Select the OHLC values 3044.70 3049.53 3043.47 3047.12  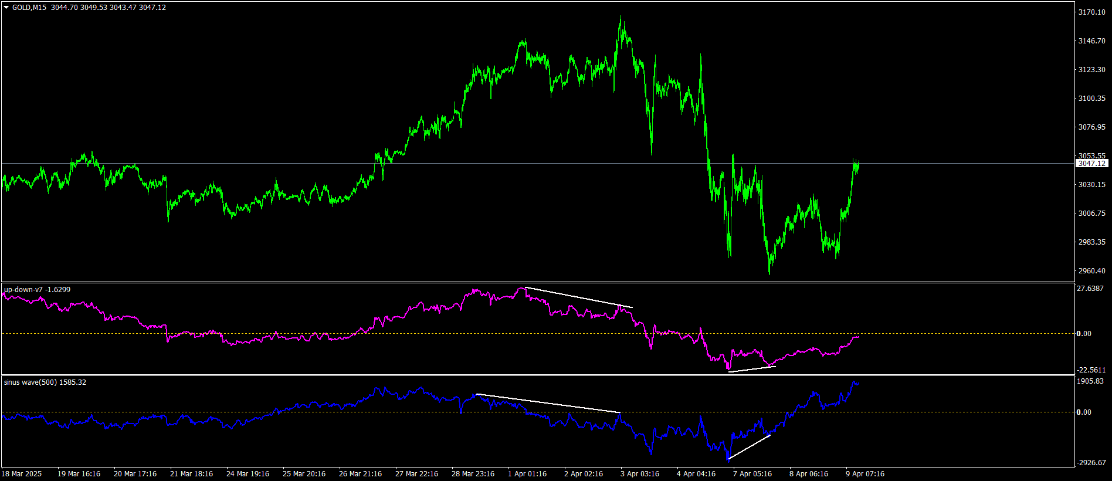[109, 8]
